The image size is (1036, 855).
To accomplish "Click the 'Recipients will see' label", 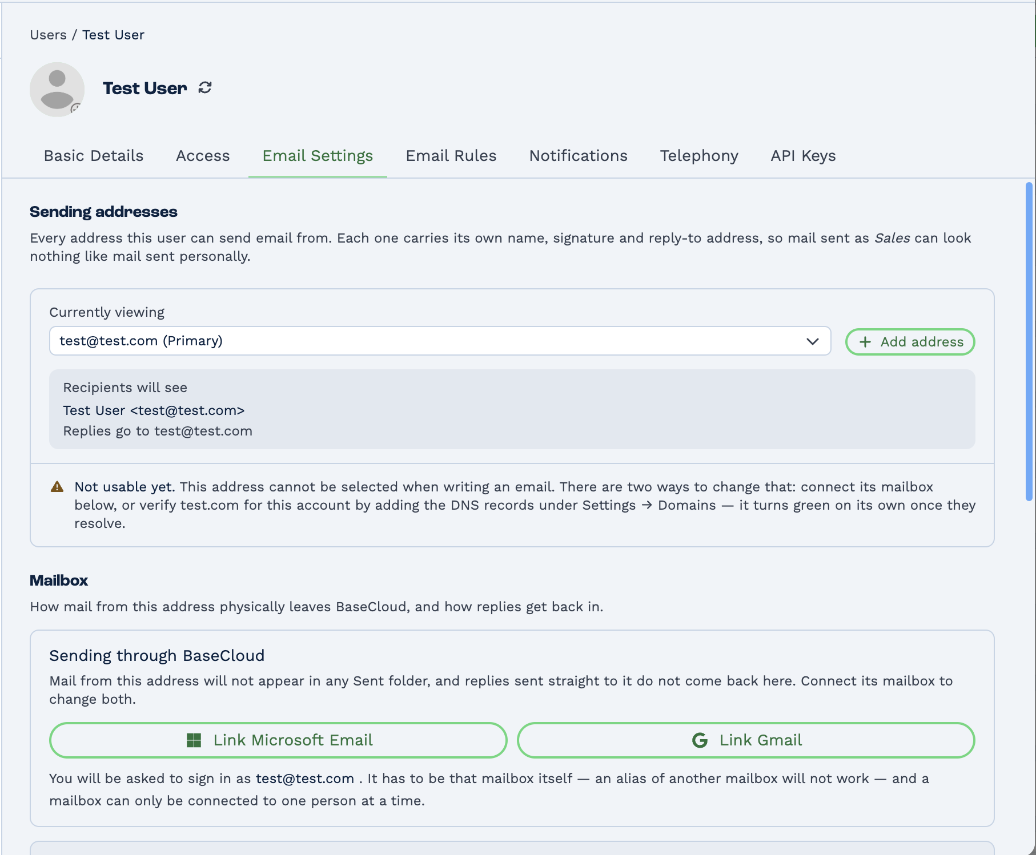I will [125, 388].
